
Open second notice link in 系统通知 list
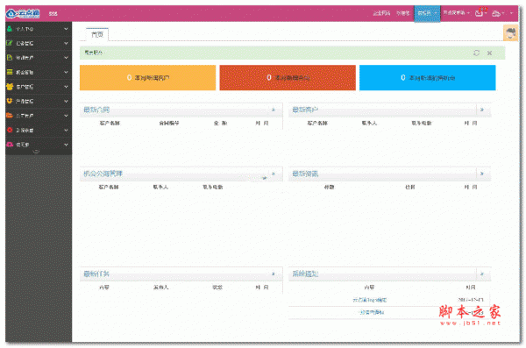click(x=372, y=312)
